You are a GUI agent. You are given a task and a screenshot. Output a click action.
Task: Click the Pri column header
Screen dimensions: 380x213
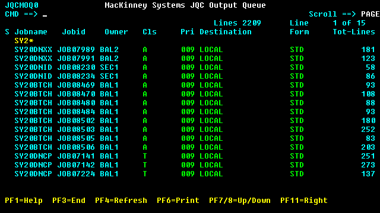click(188, 32)
